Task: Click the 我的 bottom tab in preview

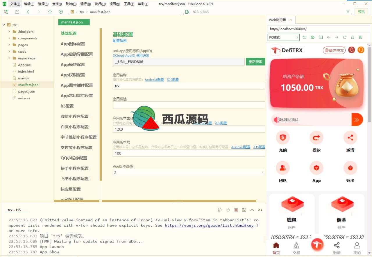Action: pos(357,248)
